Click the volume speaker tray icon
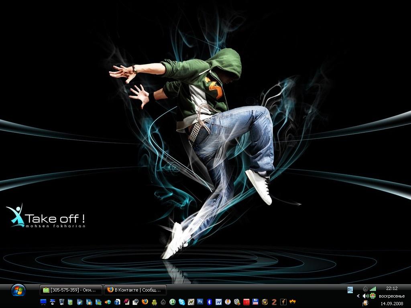The width and height of the screenshot is (411, 308). coord(365,296)
